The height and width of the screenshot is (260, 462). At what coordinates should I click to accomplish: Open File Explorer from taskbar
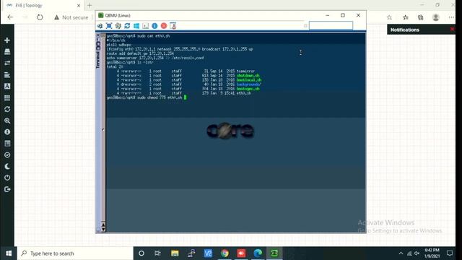(x=175, y=253)
